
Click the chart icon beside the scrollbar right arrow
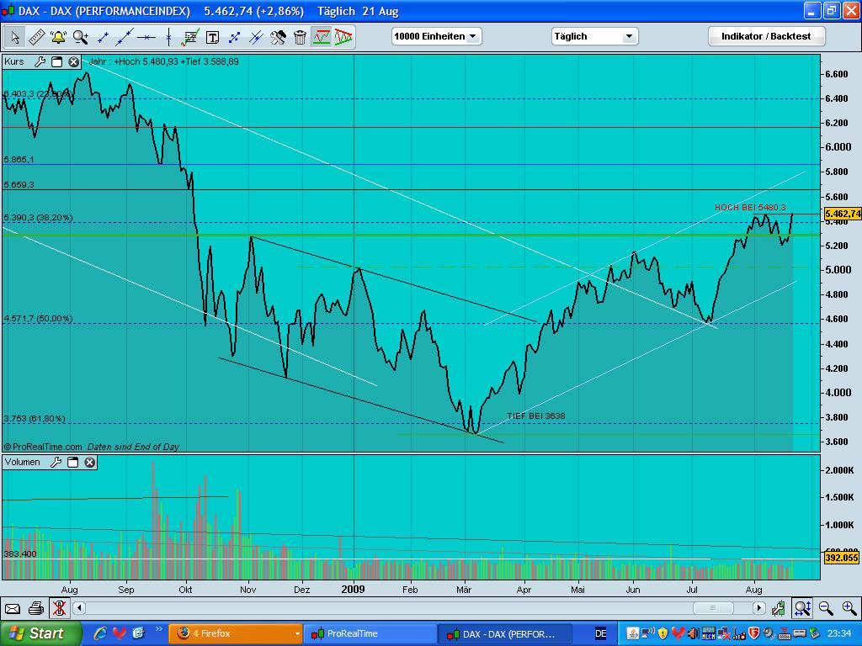(x=779, y=608)
